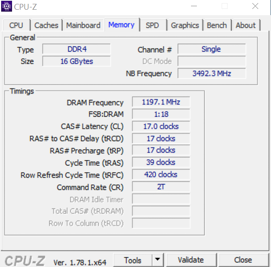
Task: Open the Graphics tab
Action: [x=185, y=25]
